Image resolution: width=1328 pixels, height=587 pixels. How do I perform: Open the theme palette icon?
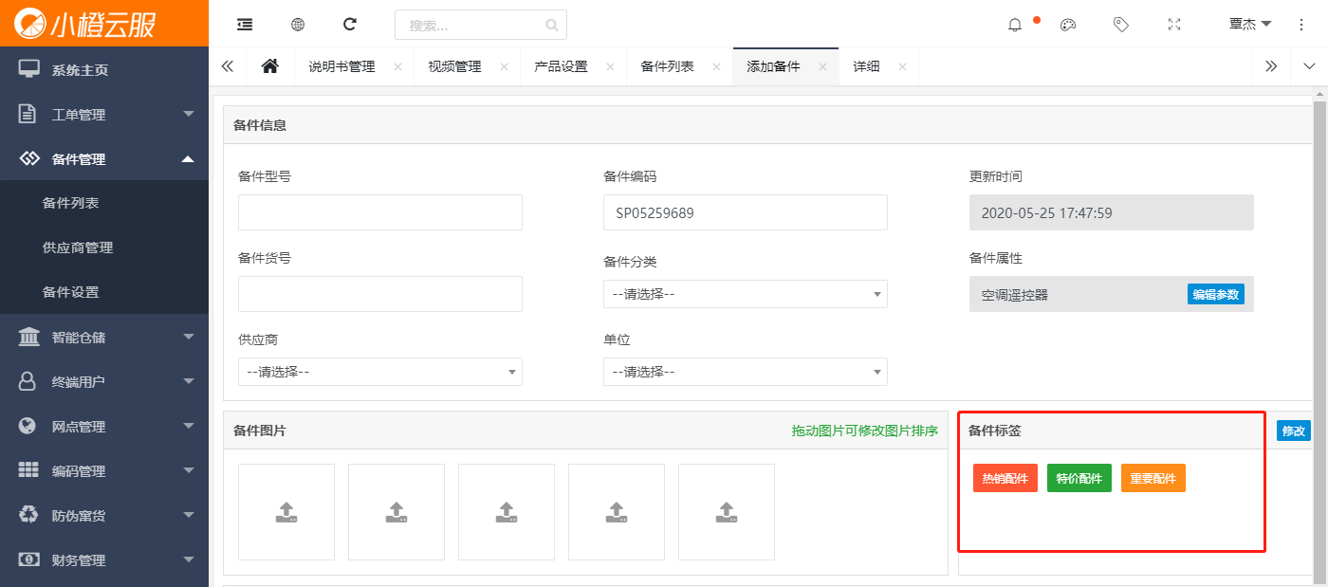(x=1068, y=25)
